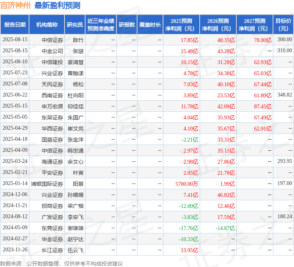Sort by 报告日期 column header
Image resolution: width=294 pixels, height=267 pixels.
tap(15, 25)
